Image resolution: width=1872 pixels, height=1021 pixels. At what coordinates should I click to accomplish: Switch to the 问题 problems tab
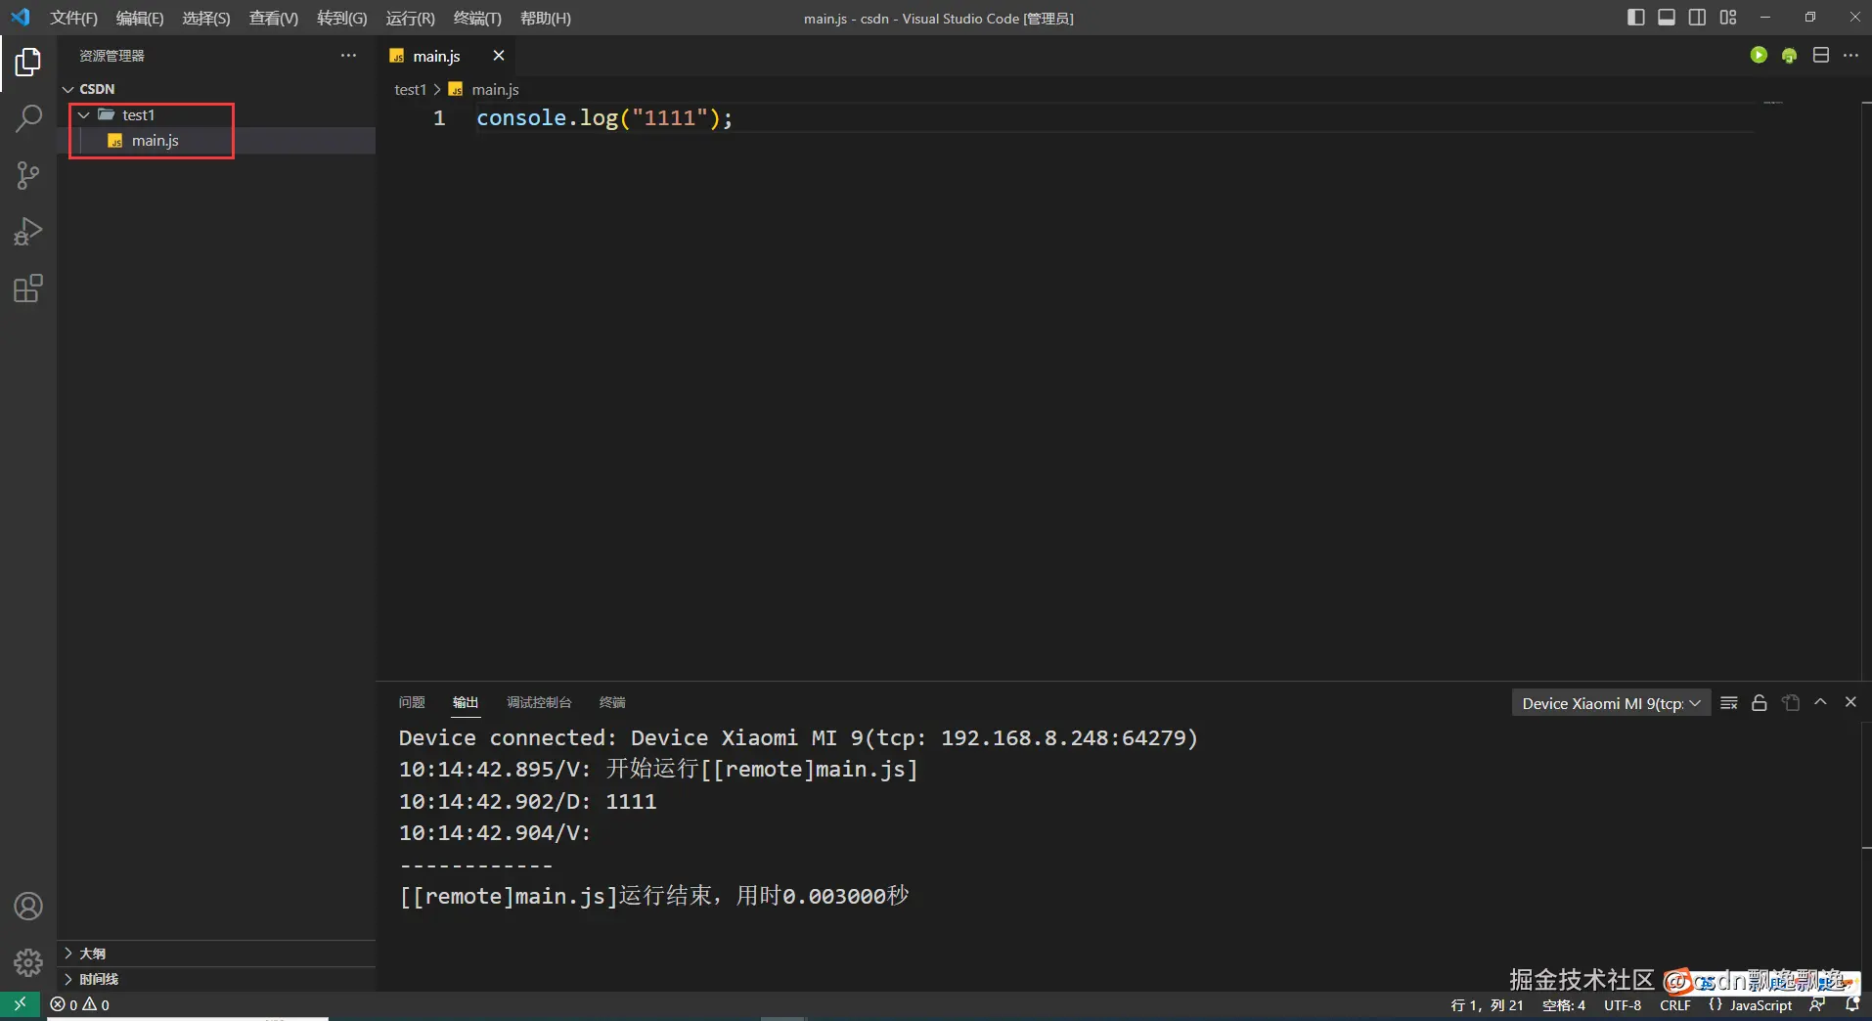pyautogui.click(x=412, y=702)
